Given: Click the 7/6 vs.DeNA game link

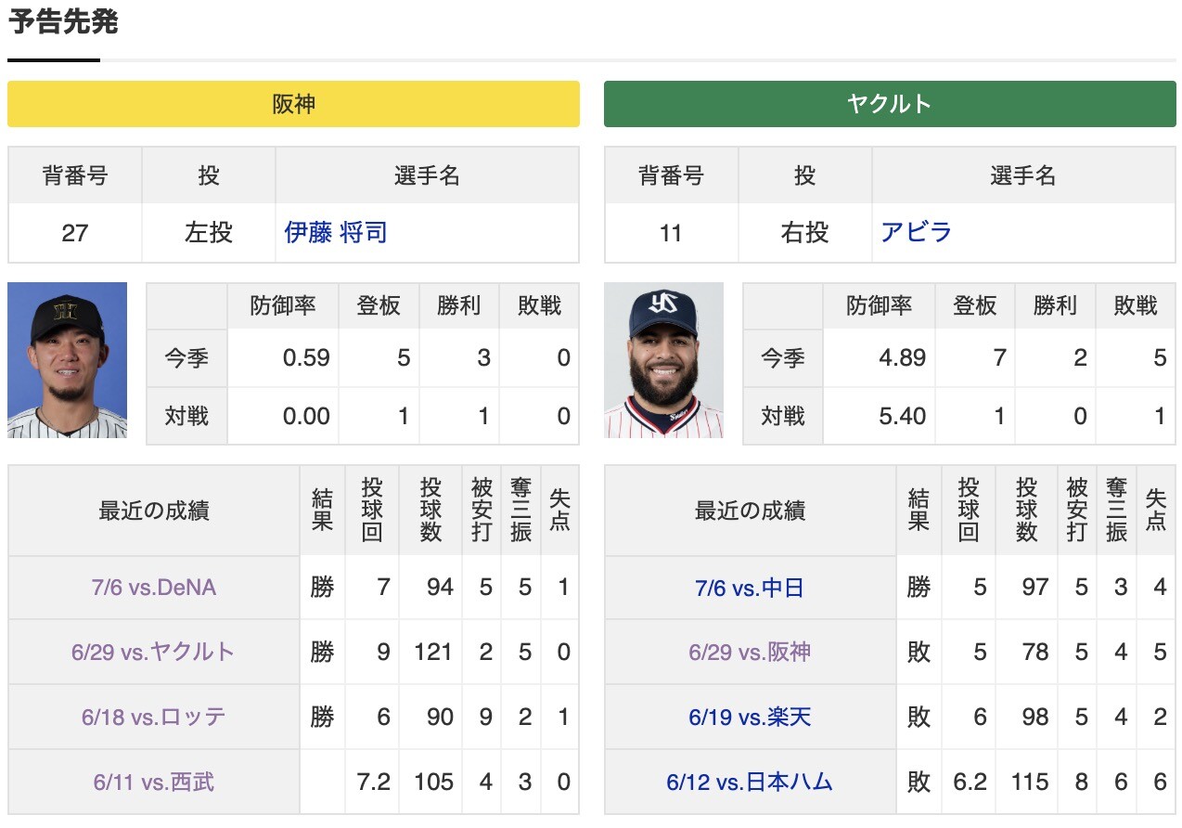Looking at the screenshot, I should point(153,588).
